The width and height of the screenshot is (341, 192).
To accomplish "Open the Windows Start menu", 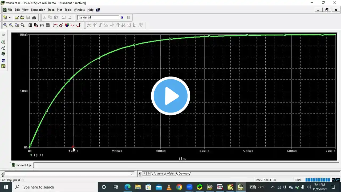I will click(x=6, y=187).
